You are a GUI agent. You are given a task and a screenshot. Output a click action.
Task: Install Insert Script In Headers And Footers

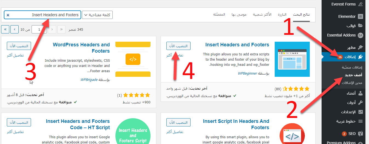pyautogui.click(x=178, y=122)
